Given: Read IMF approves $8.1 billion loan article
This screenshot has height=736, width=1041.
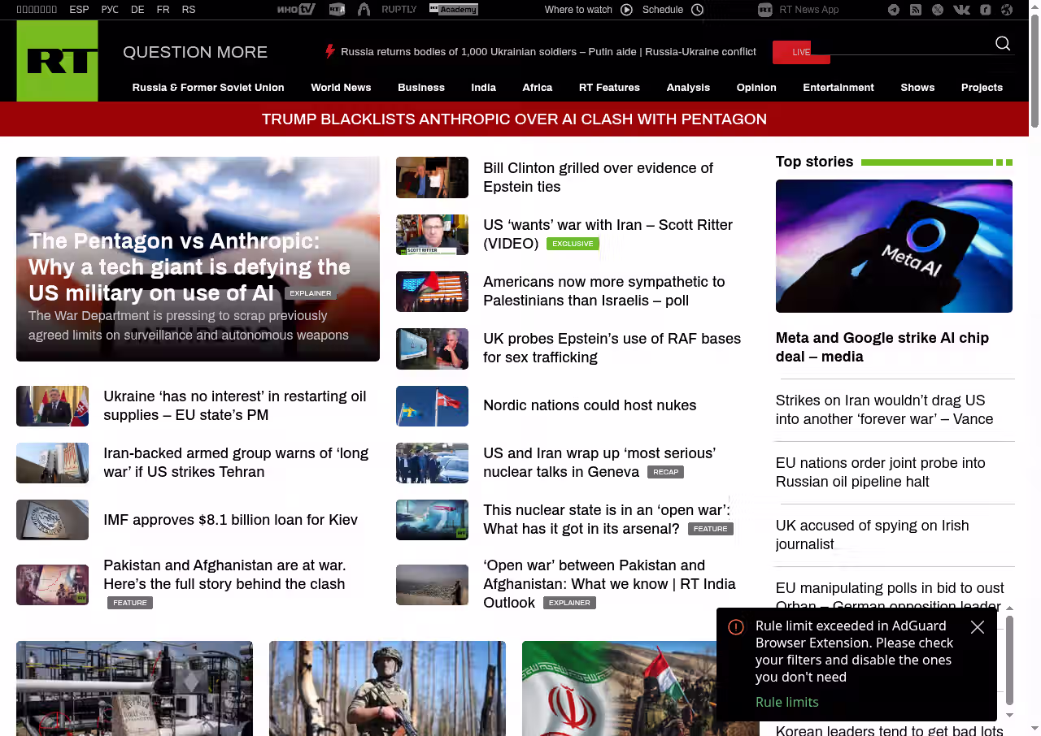Looking at the screenshot, I should [230, 520].
